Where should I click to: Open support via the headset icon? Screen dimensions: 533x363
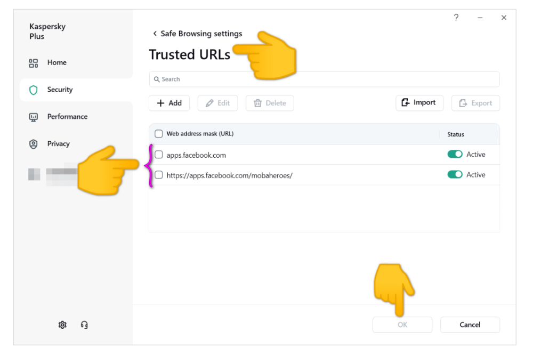tap(84, 325)
